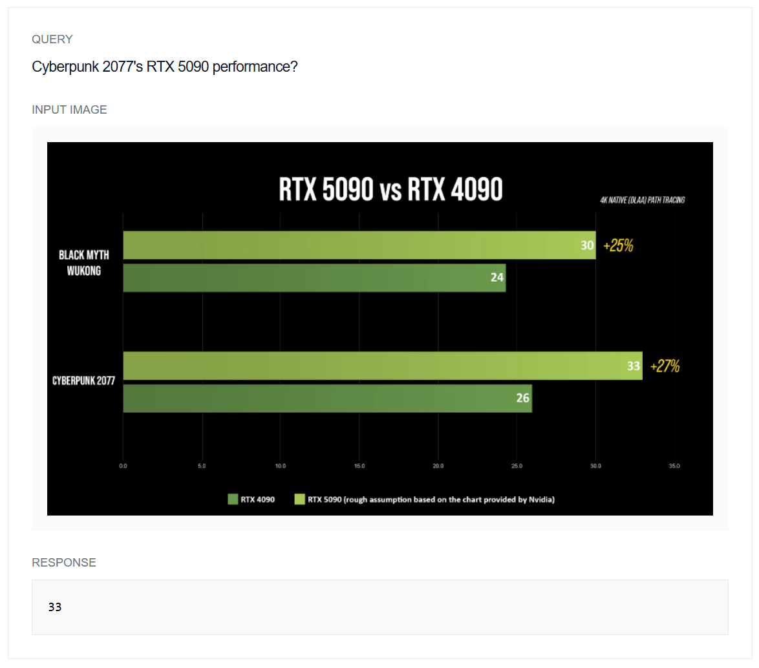Click the value 33 on the chart bar
This screenshot has width=759, height=668.
(x=634, y=366)
